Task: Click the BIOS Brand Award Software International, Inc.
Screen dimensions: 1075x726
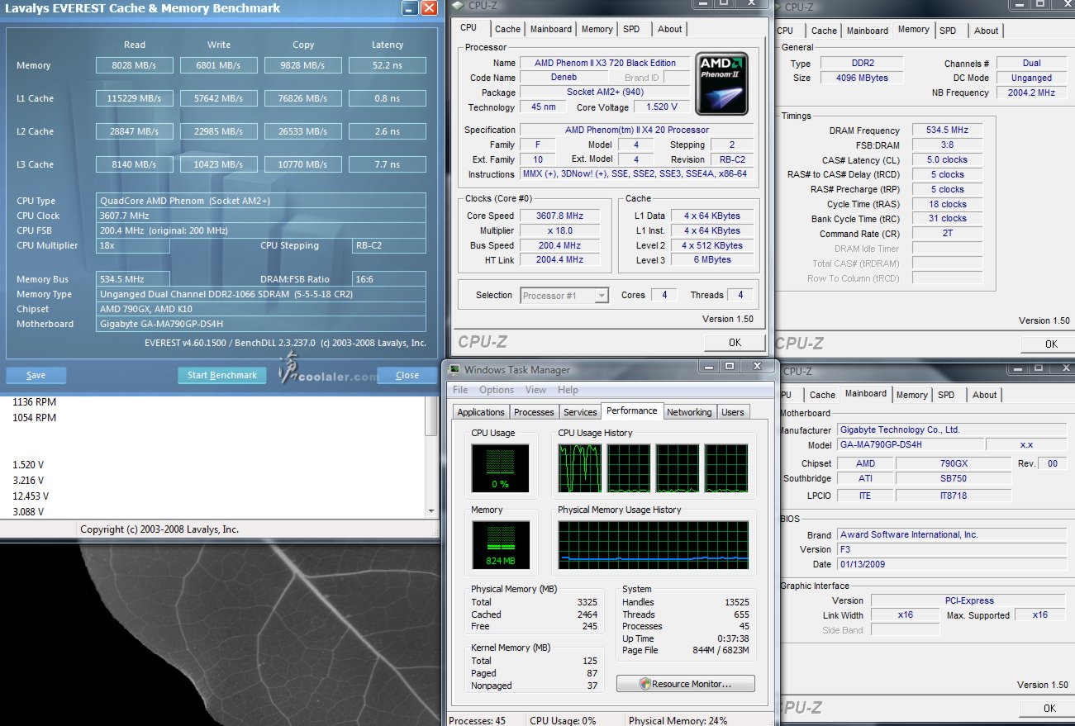Action: click(x=951, y=534)
